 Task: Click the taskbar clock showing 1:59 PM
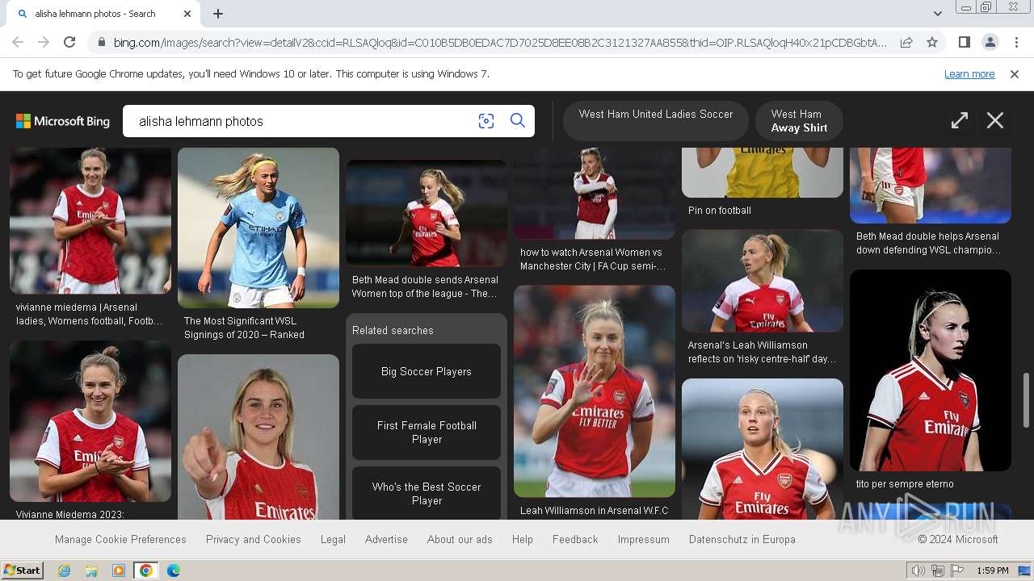click(992, 571)
